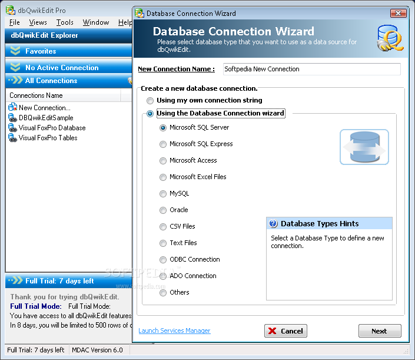
Task: Click the dbQwikEdit Pro title bar app icon
Action: click(x=11, y=11)
